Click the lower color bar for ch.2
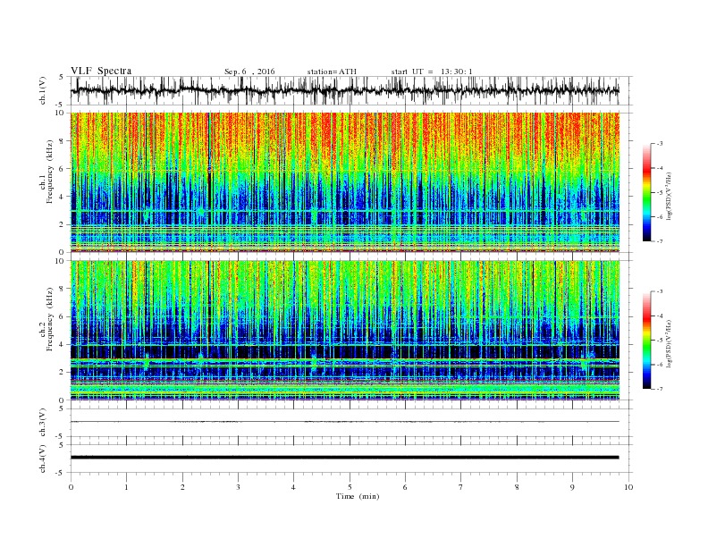The width and height of the screenshot is (708, 547). click(646, 341)
